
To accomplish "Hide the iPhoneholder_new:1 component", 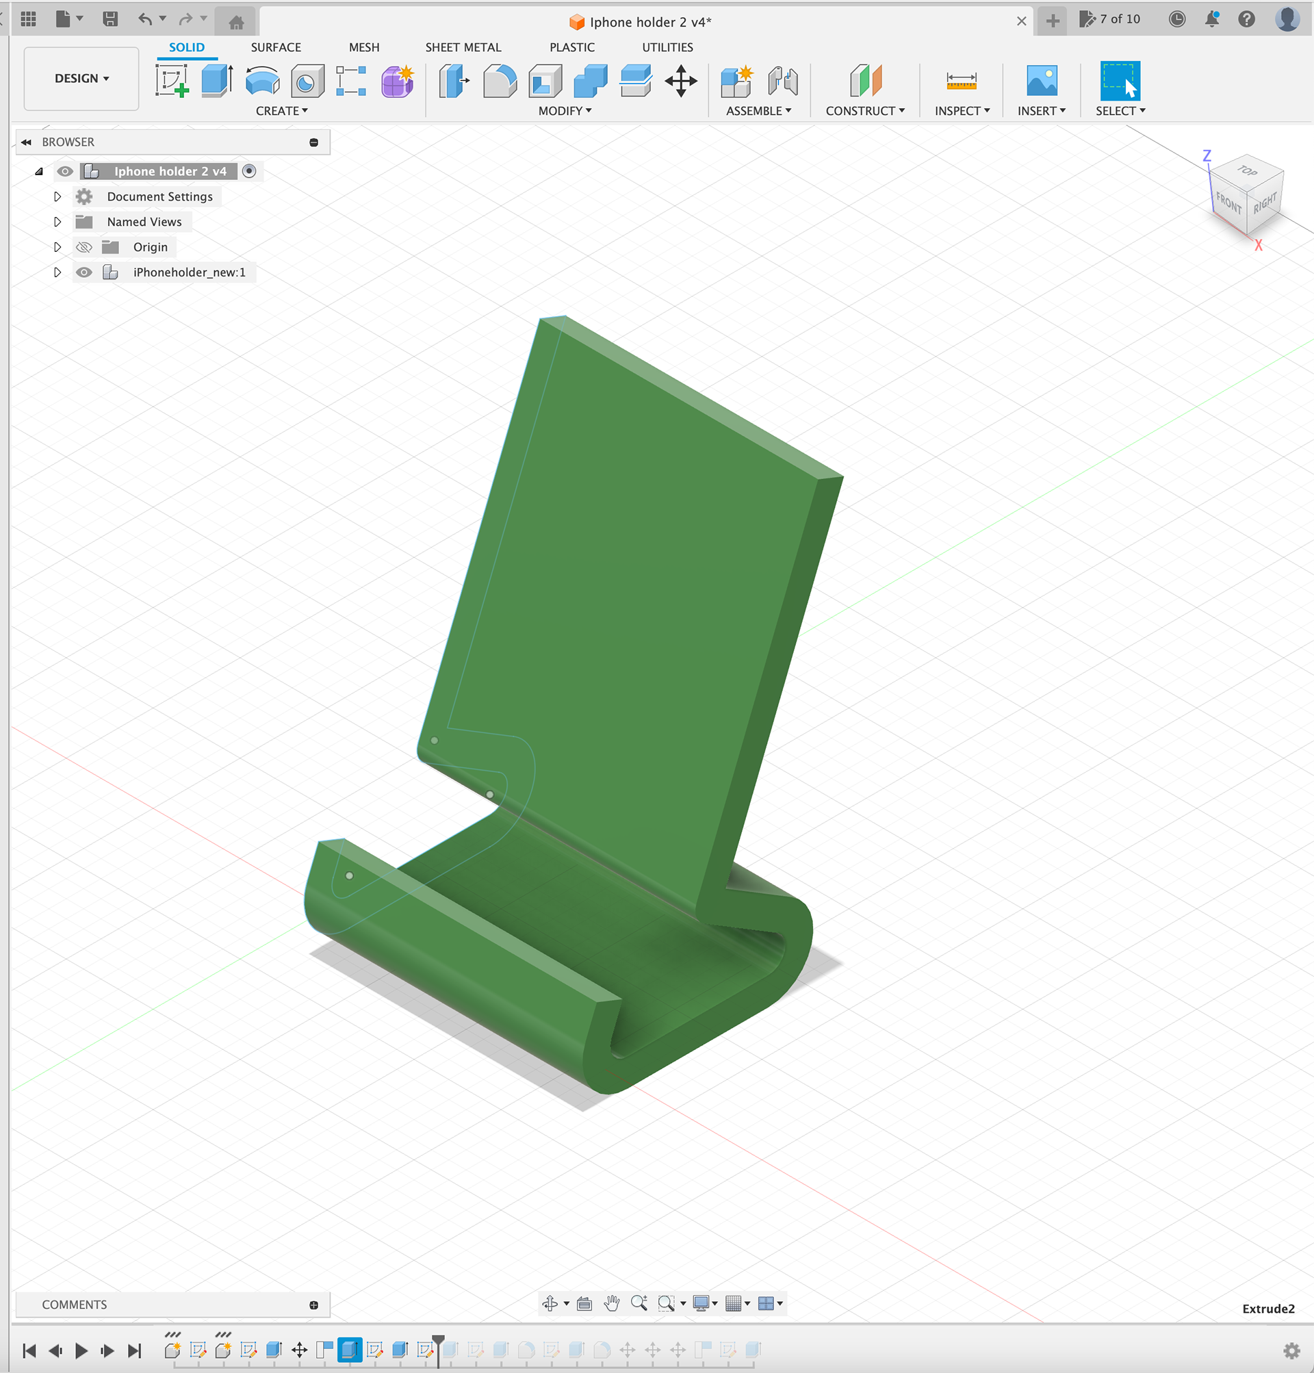I will tap(84, 272).
